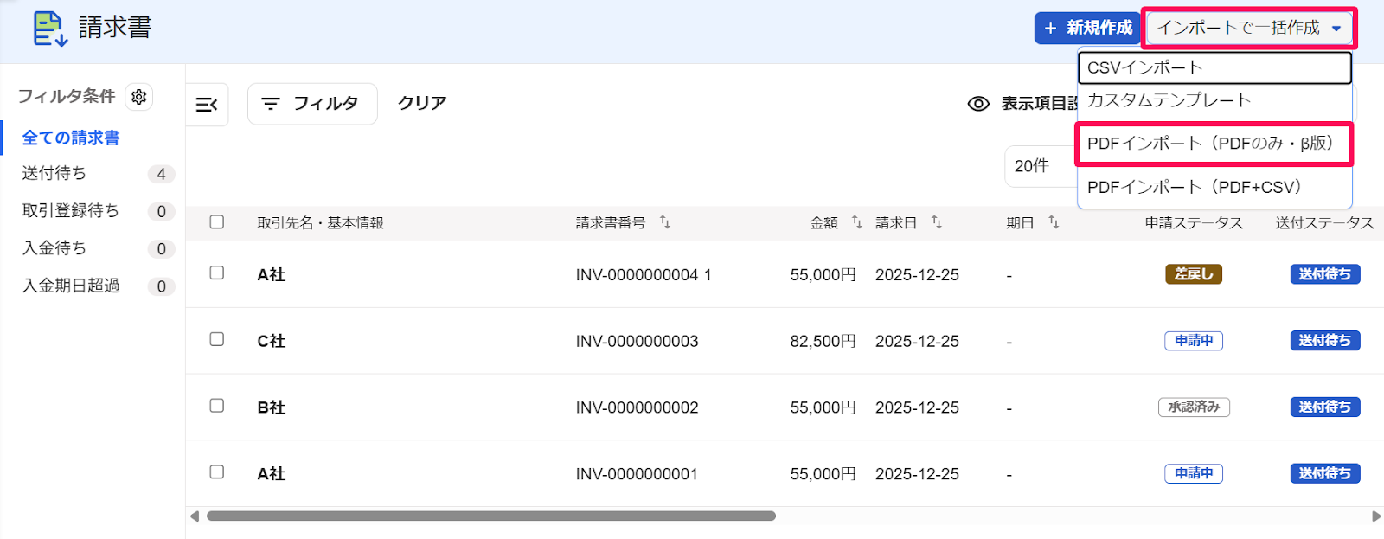The width and height of the screenshot is (1384, 539).
Task: Click クリア to reset filters
Action: [x=422, y=103]
